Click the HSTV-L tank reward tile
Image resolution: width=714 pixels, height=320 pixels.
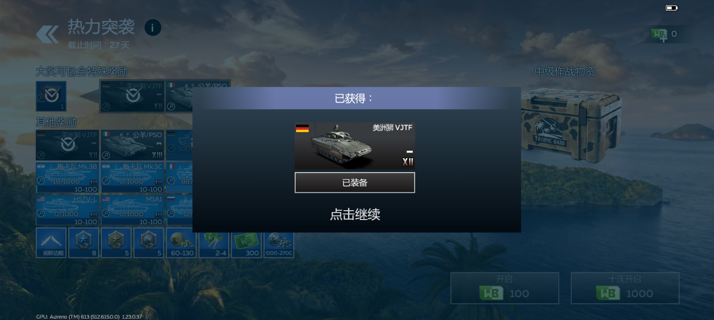[x=67, y=210]
